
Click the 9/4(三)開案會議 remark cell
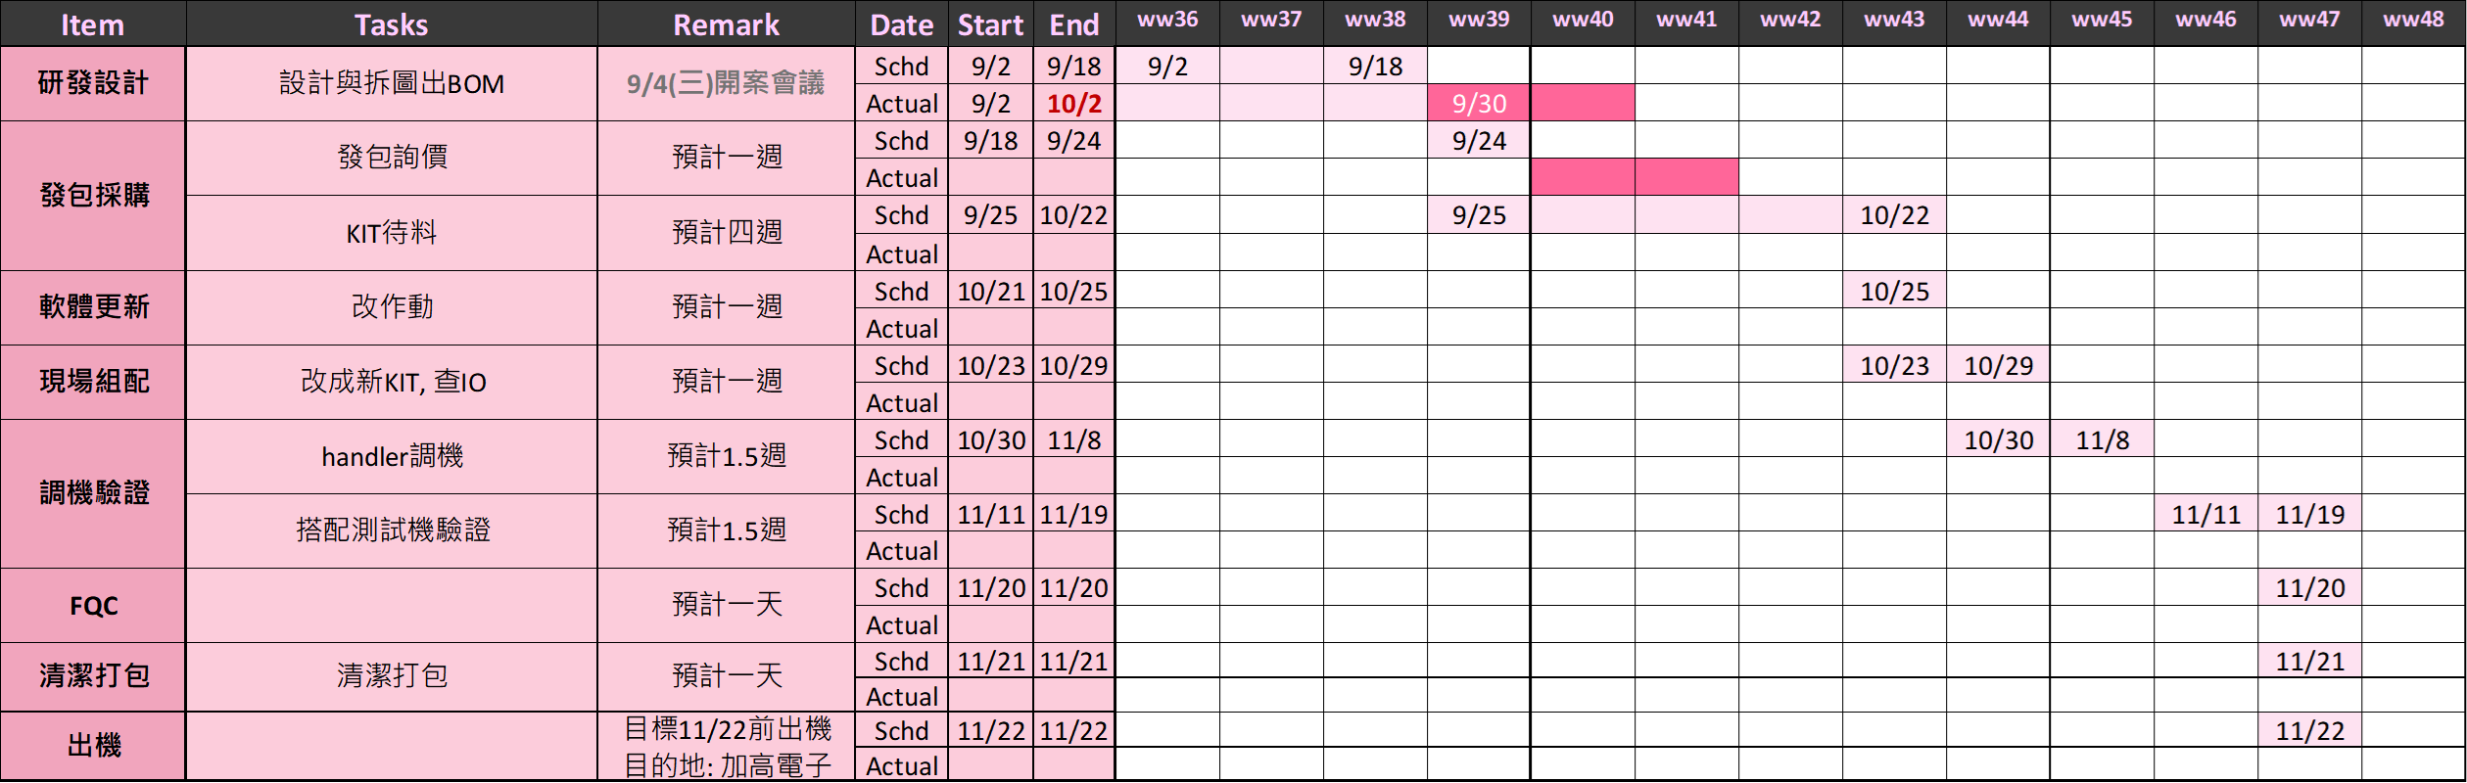pos(726,83)
